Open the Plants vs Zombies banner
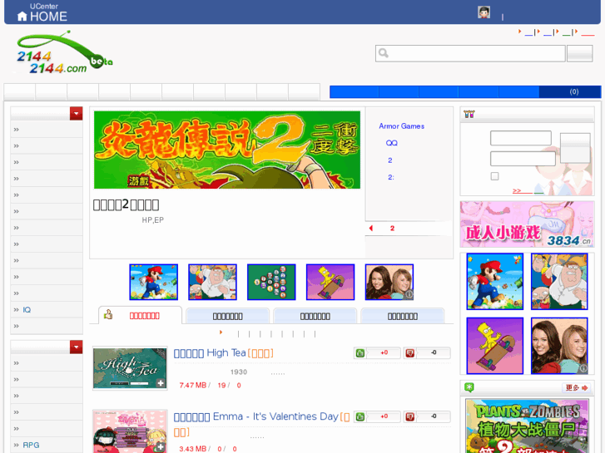 click(527, 426)
